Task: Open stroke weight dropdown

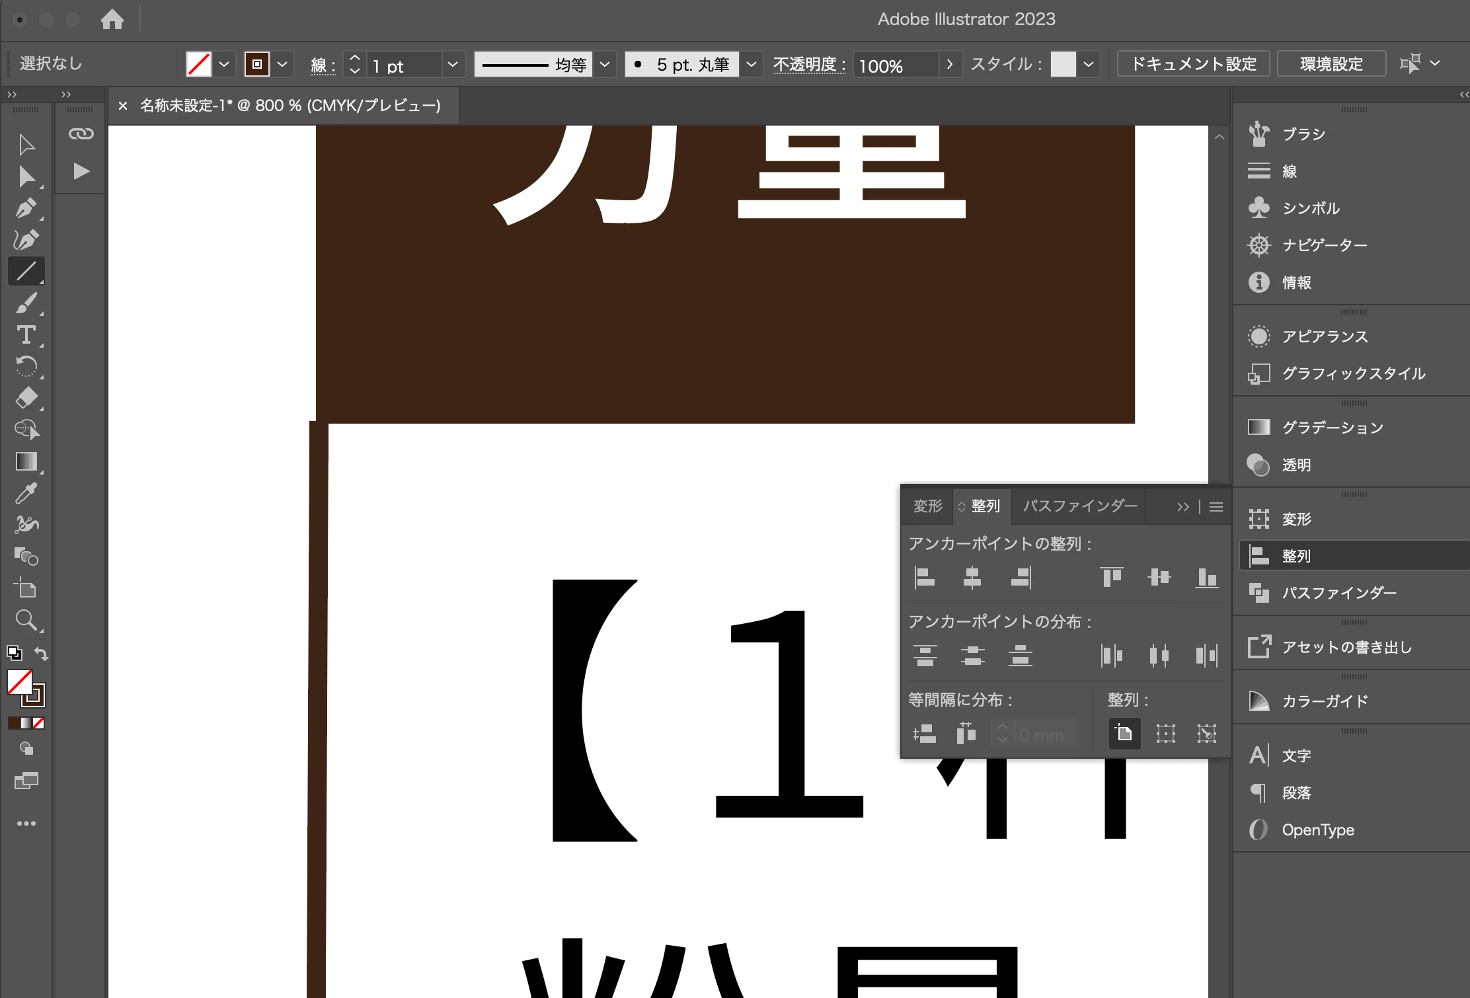Action: [x=452, y=65]
